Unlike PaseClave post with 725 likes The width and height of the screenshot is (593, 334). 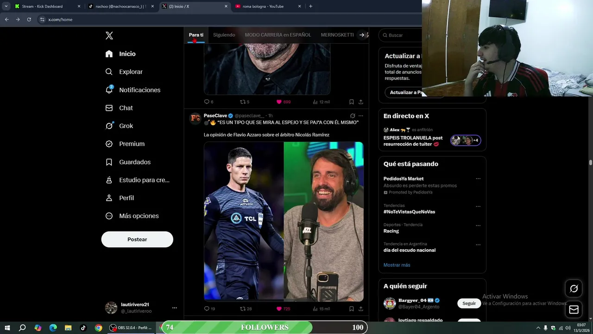tap(283, 308)
